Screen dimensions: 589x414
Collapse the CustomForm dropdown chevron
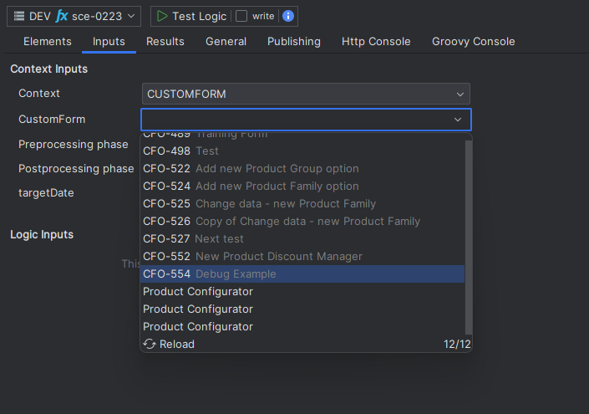pos(458,120)
